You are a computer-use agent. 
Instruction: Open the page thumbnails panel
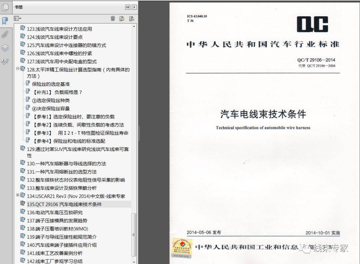point(5,7)
